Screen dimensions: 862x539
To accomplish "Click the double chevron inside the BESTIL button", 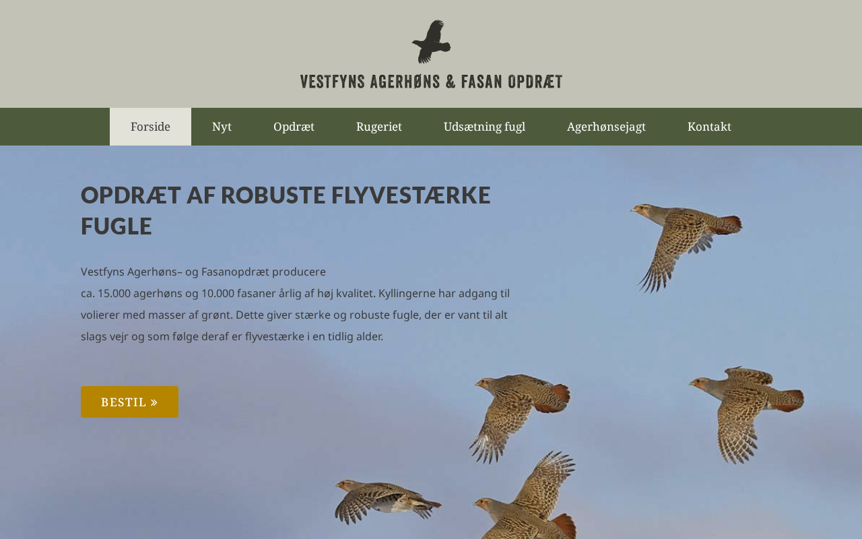I will pyautogui.click(x=154, y=402).
